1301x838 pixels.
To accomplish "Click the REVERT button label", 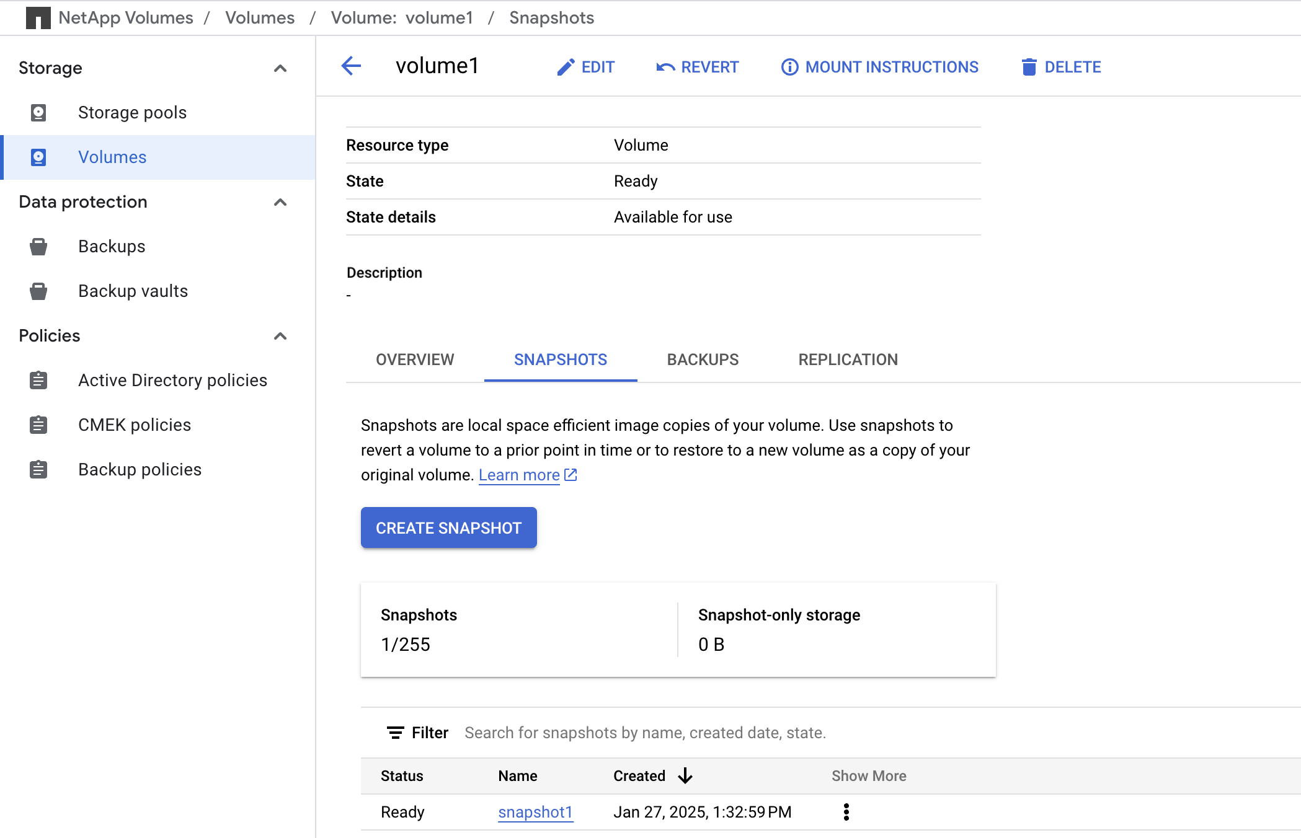I will (710, 67).
